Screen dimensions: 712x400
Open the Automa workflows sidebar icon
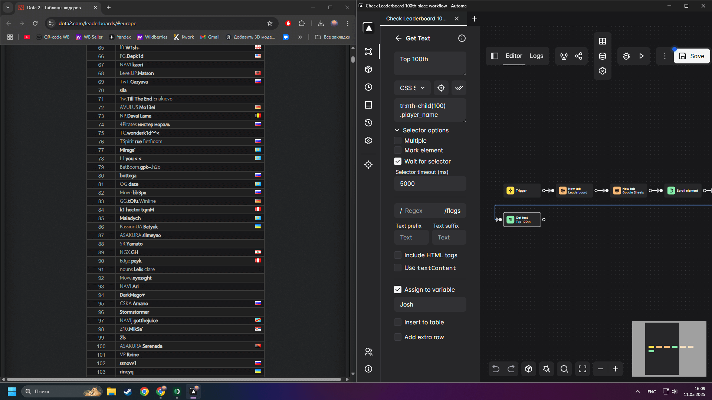click(x=368, y=52)
